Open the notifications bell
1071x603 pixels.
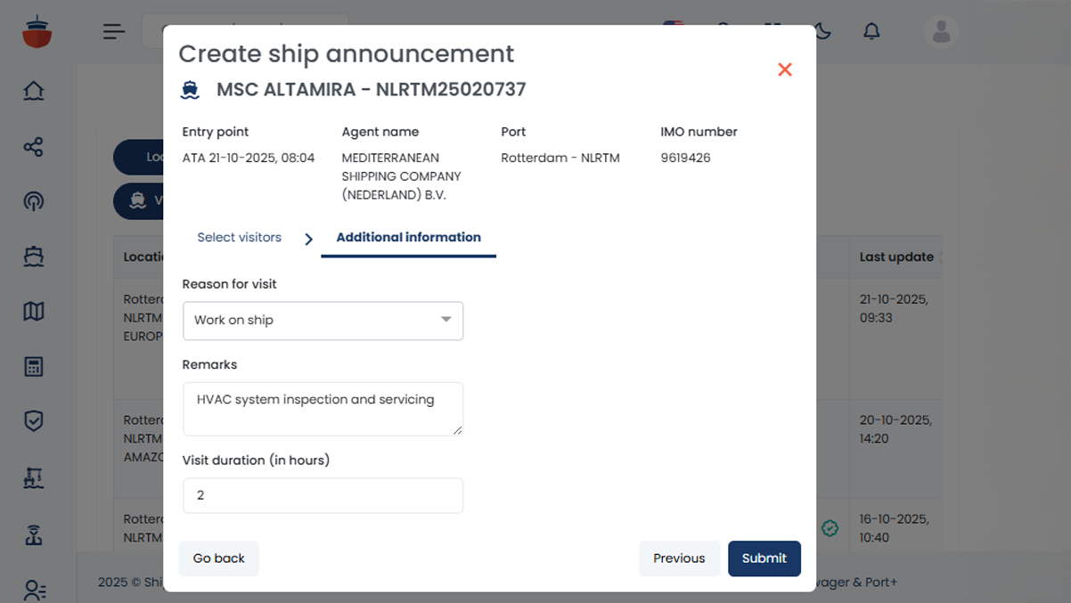pyautogui.click(x=871, y=32)
